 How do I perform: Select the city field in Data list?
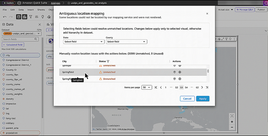(x=20, y=55)
